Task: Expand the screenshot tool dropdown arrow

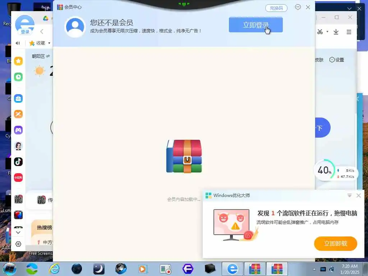Action: 327,32
